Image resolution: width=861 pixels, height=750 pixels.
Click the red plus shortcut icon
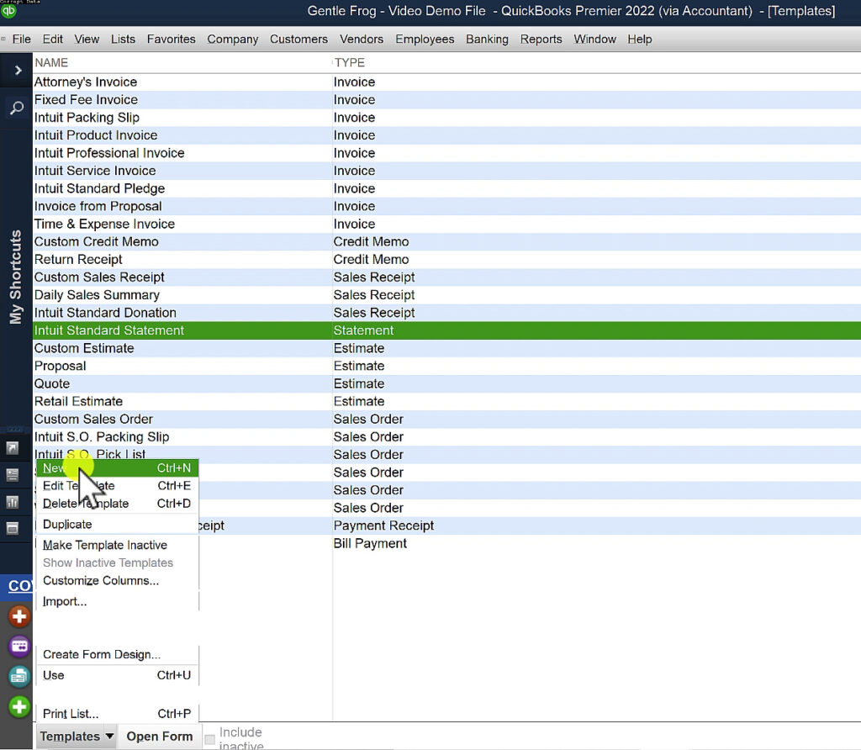19,615
